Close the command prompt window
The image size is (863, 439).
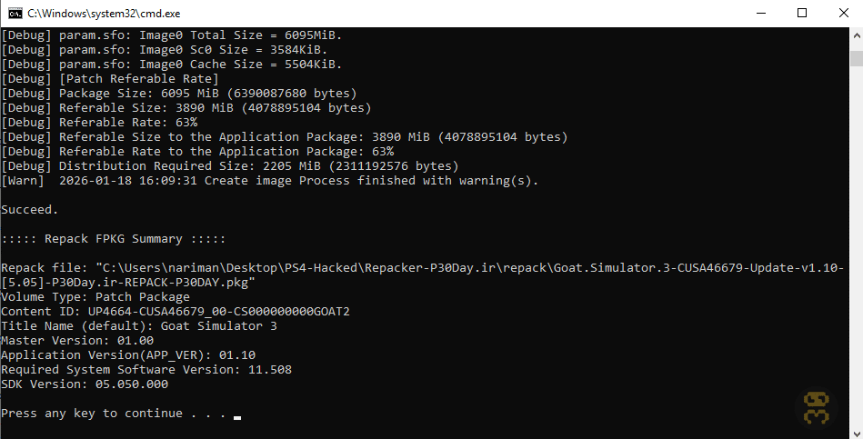(x=843, y=14)
